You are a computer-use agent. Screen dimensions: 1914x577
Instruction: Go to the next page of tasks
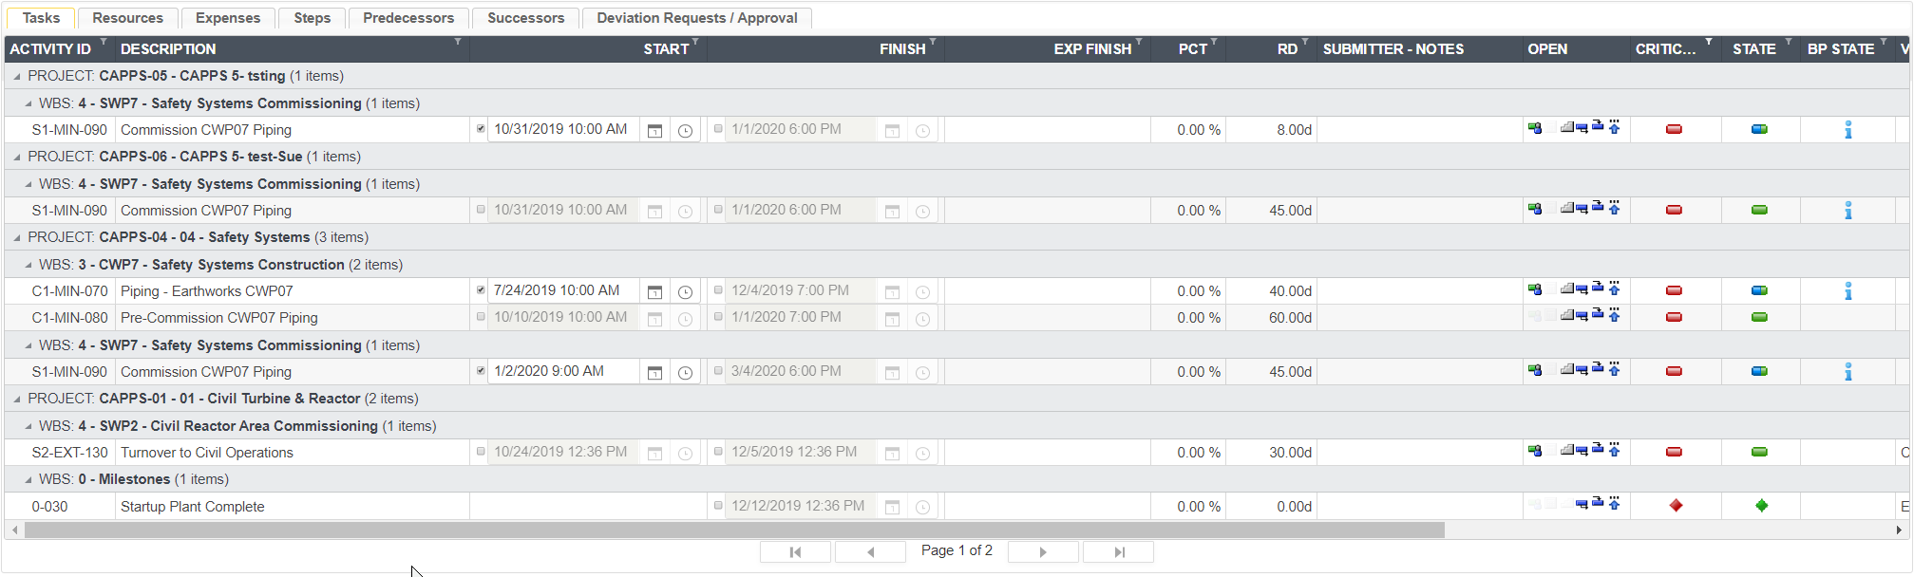[x=1042, y=552]
